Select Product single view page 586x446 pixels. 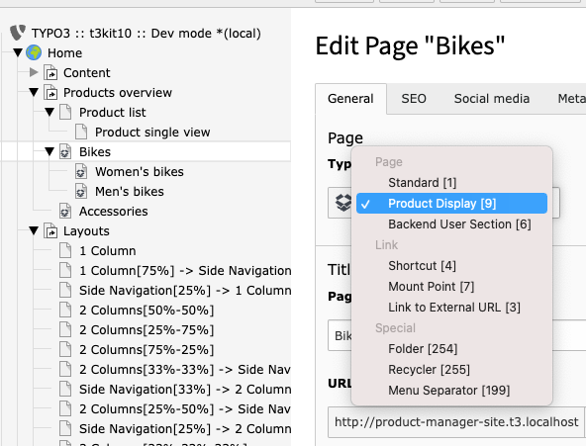pos(152,133)
